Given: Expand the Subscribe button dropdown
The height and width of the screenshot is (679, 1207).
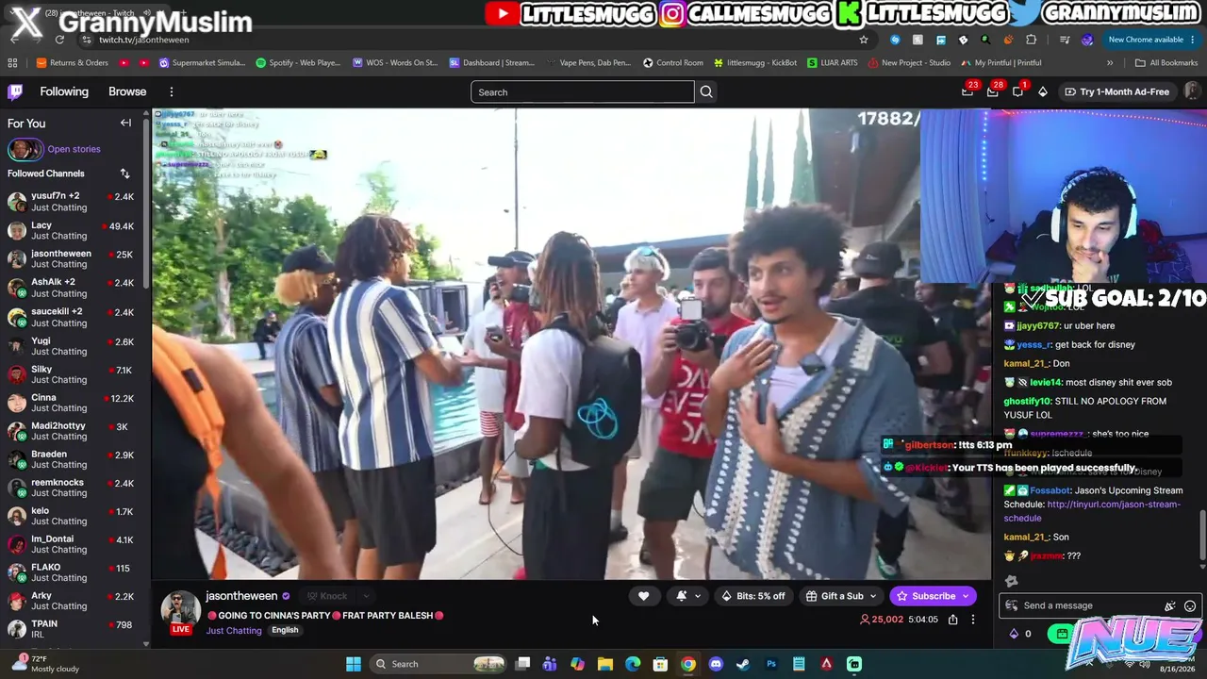Looking at the screenshot, I should click(965, 596).
